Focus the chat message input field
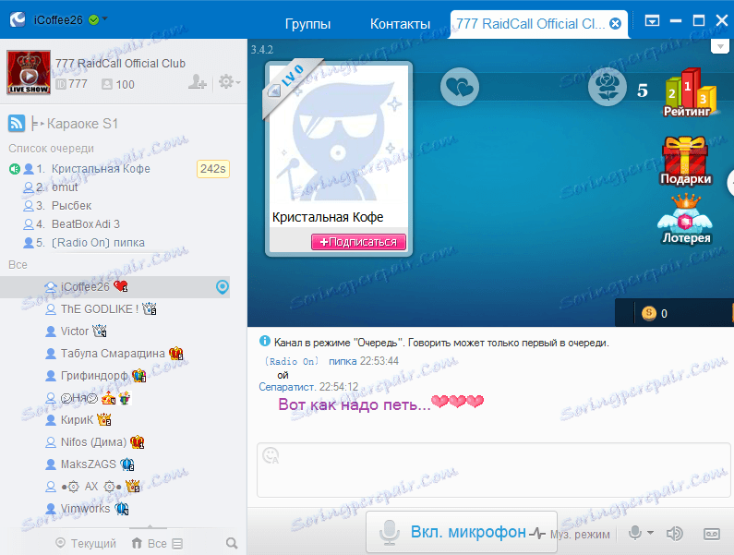The height and width of the screenshot is (555, 734). tap(493, 470)
